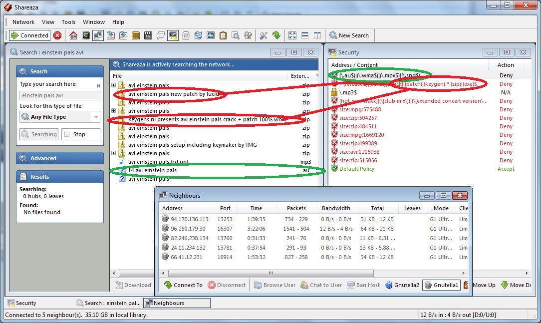The image size is (541, 323).
Task: Open the Library toolbar icon
Action: pyautogui.click(x=135, y=35)
